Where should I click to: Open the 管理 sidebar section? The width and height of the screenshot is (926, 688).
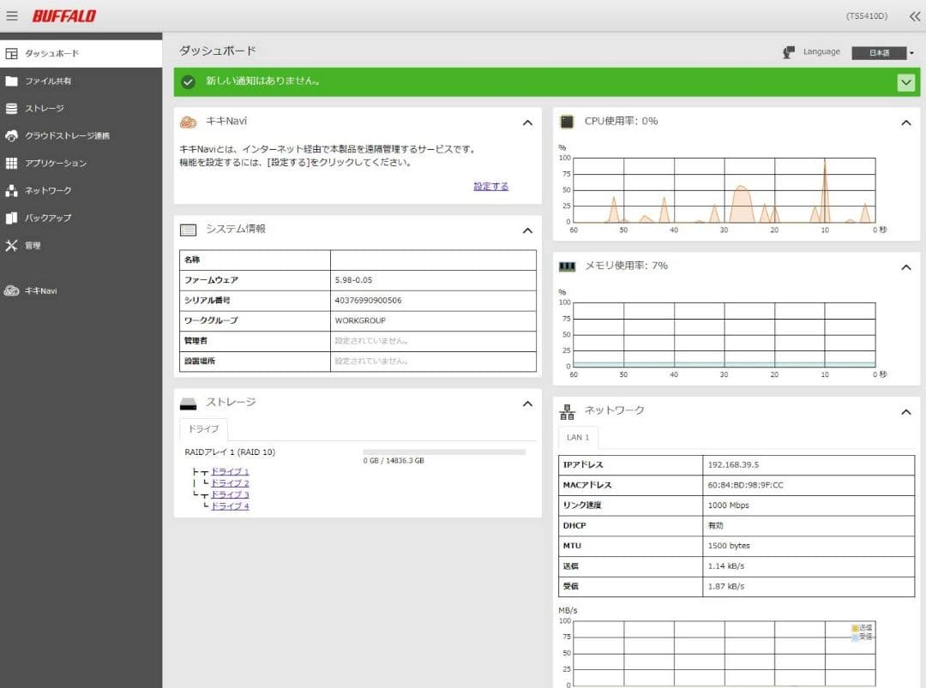(x=39, y=246)
